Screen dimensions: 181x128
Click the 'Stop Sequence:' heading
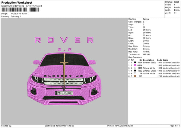tap(135, 57)
